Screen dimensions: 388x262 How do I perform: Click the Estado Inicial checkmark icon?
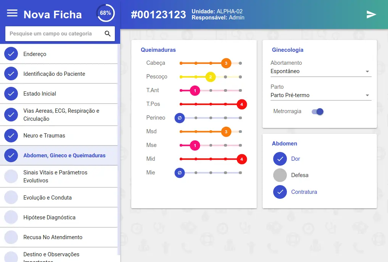[11, 94]
